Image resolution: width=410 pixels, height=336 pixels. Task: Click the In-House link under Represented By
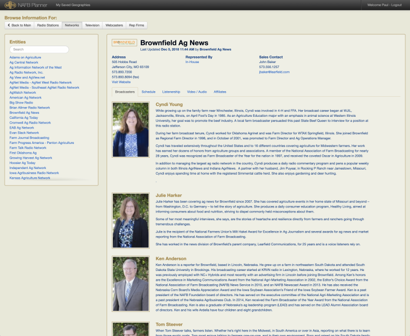(x=191, y=62)
